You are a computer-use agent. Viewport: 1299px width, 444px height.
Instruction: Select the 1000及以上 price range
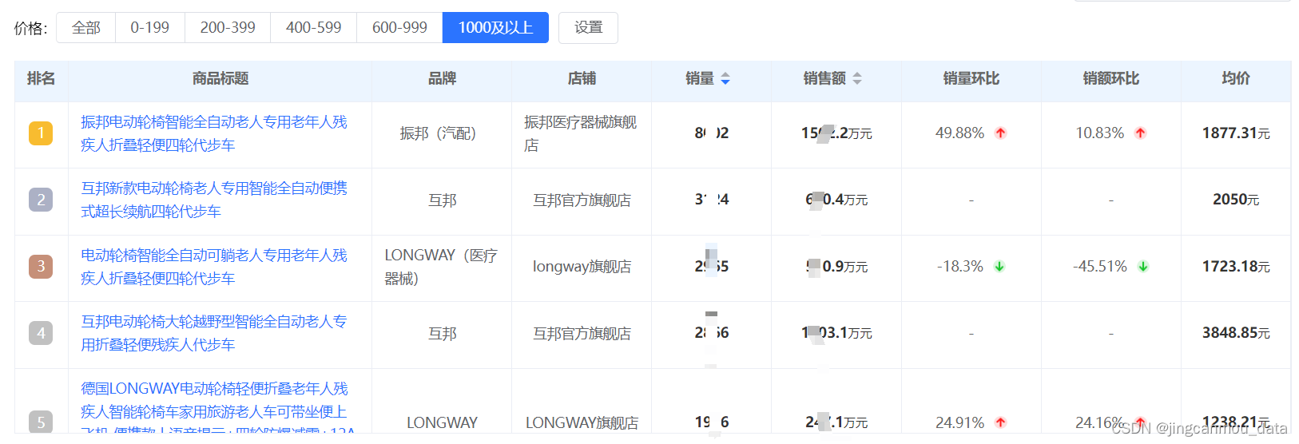(x=495, y=28)
